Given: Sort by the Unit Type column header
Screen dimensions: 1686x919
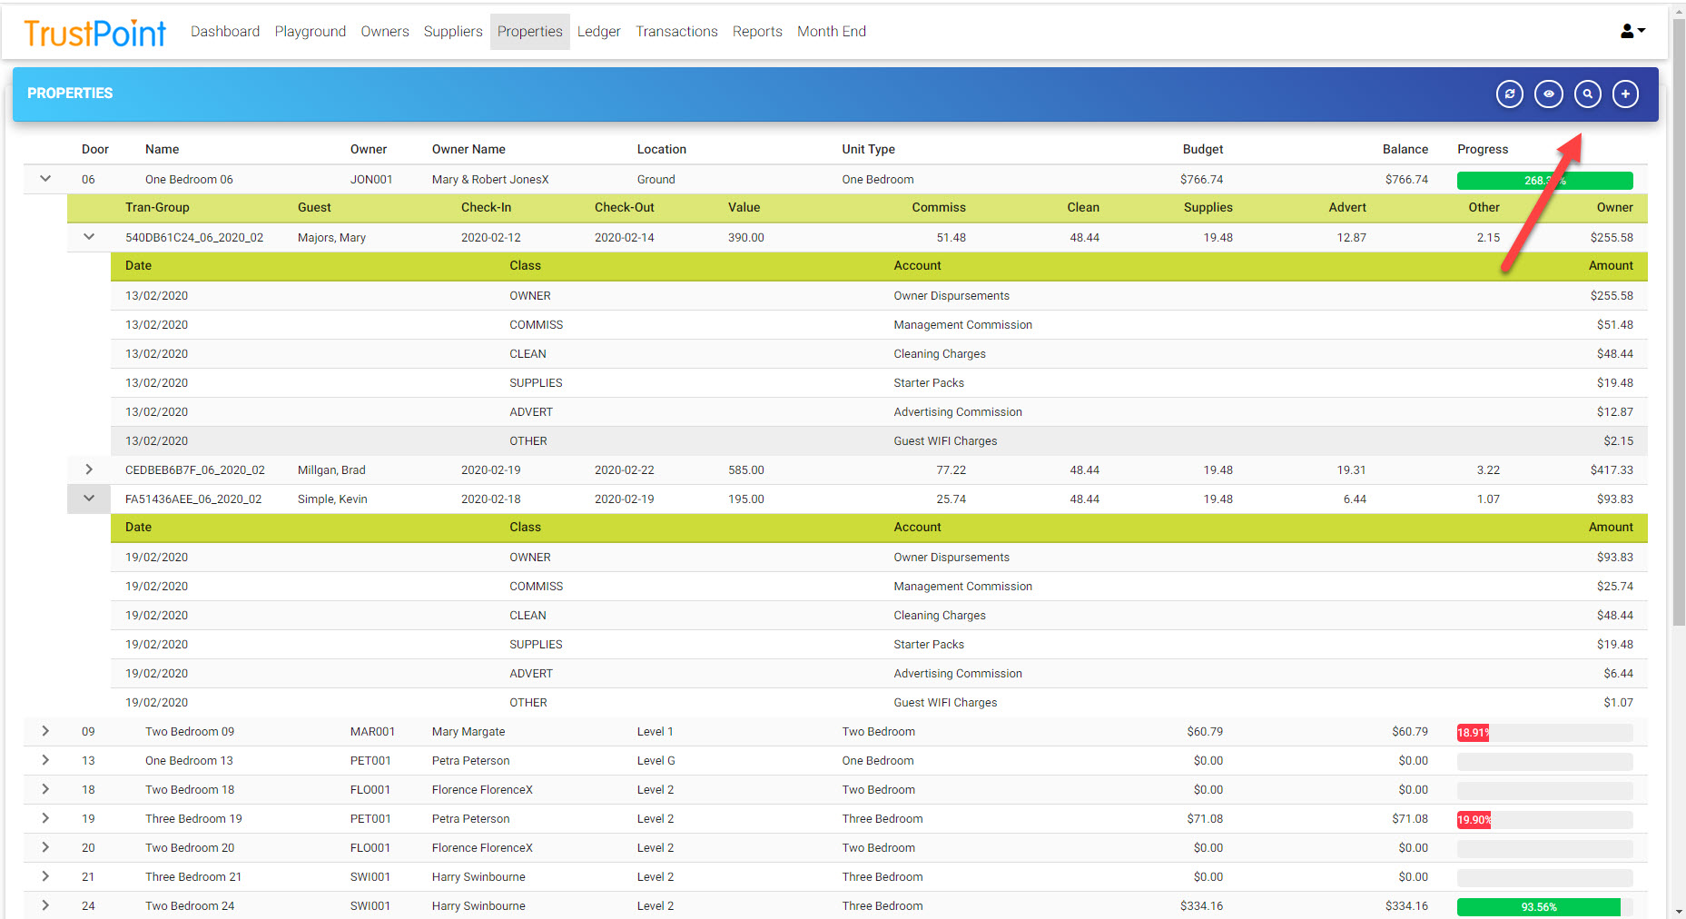Looking at the screenshot, I should click(x=868, y=149).
